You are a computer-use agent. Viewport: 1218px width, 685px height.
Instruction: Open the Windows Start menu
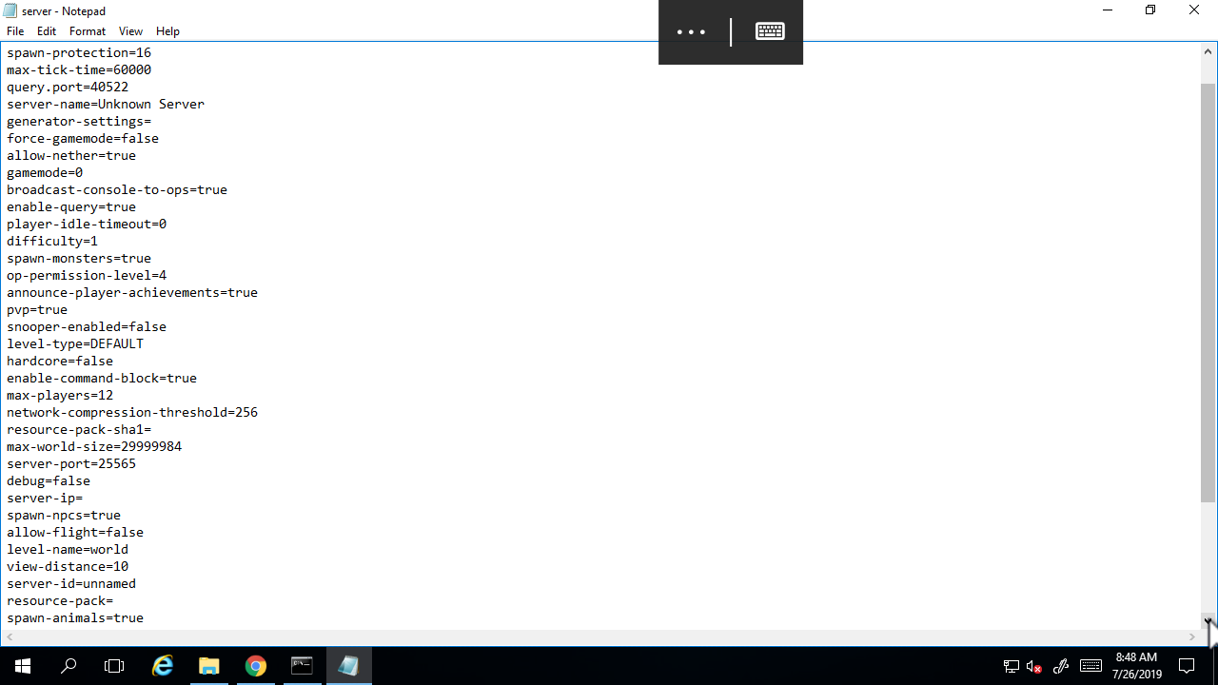coord(23,666)
